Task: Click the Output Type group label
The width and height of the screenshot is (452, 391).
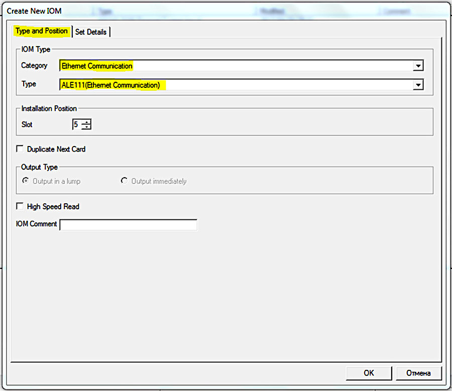Action: point(40,167)
